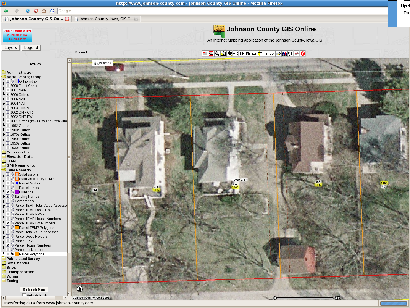Select the Identify info tool
This screenshot has width=410, height=308.
click(242, 53)
